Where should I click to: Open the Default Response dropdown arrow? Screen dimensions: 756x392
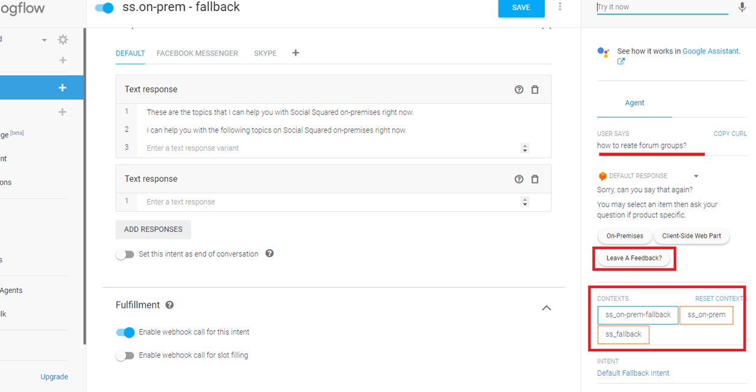[696, 176]
